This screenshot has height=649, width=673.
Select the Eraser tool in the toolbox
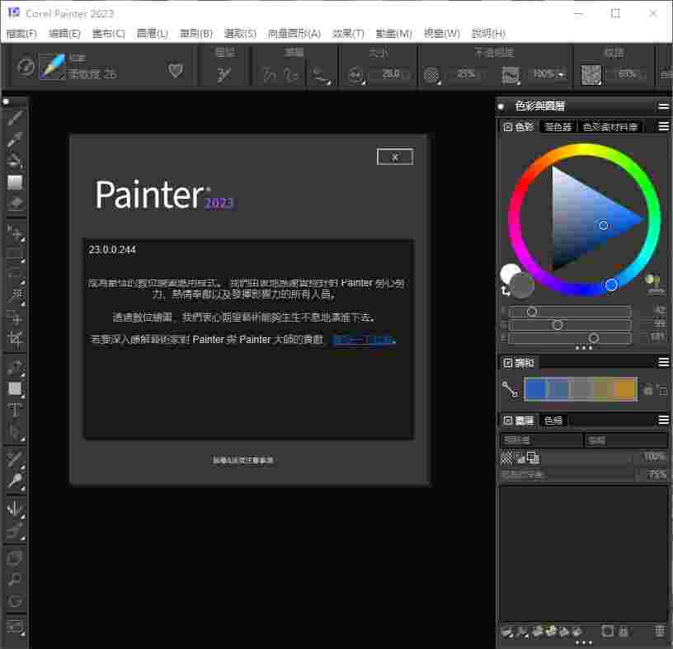15,203
